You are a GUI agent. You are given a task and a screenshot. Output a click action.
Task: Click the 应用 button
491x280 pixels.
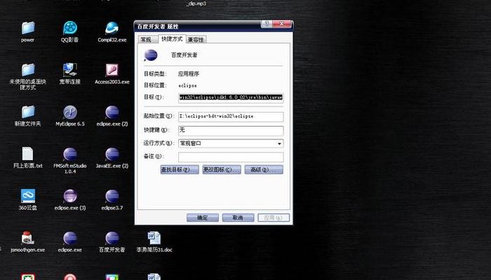click(274, 218)
